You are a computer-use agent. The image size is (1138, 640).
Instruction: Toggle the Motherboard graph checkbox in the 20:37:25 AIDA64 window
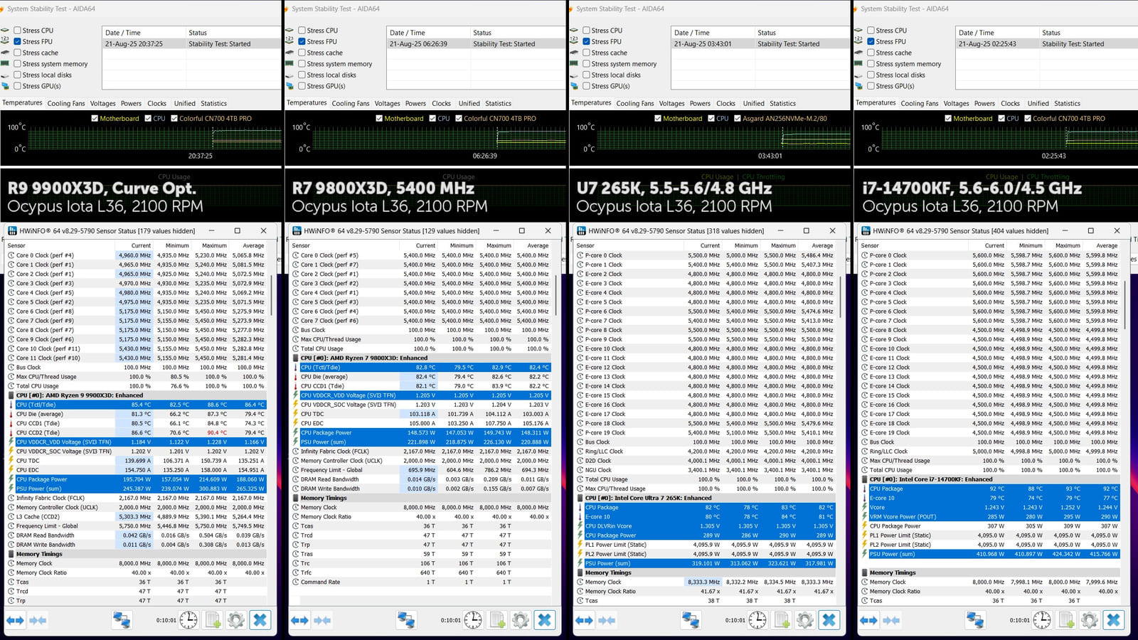[x=95, y=119]
